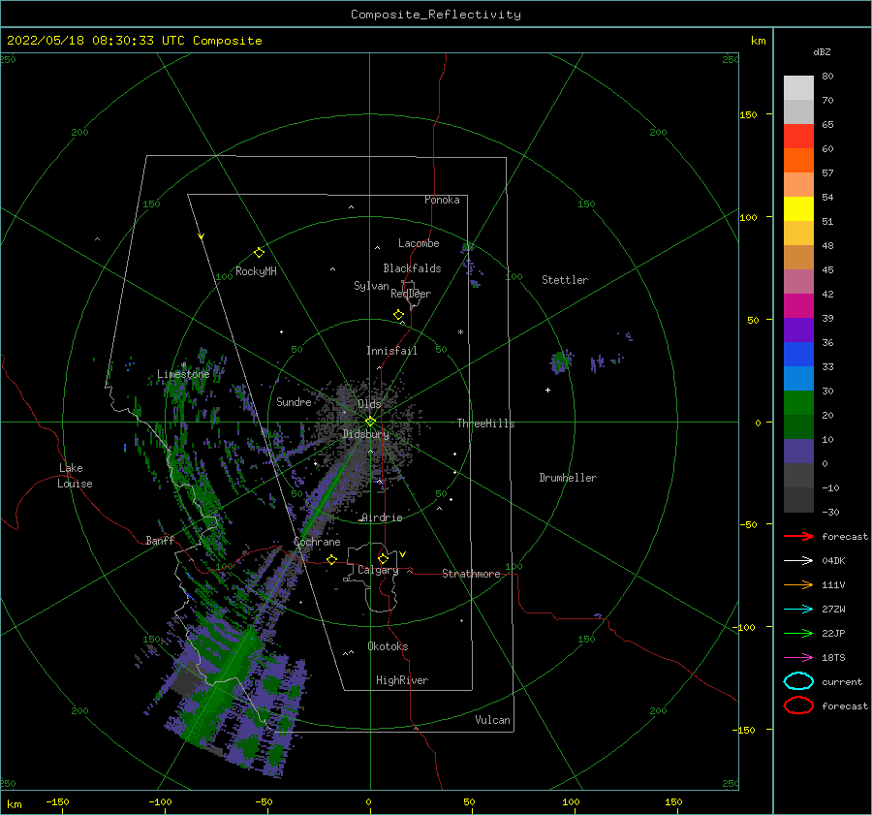Click the Vulcan label
Screen dimensions: 872x815
[493, 720]
